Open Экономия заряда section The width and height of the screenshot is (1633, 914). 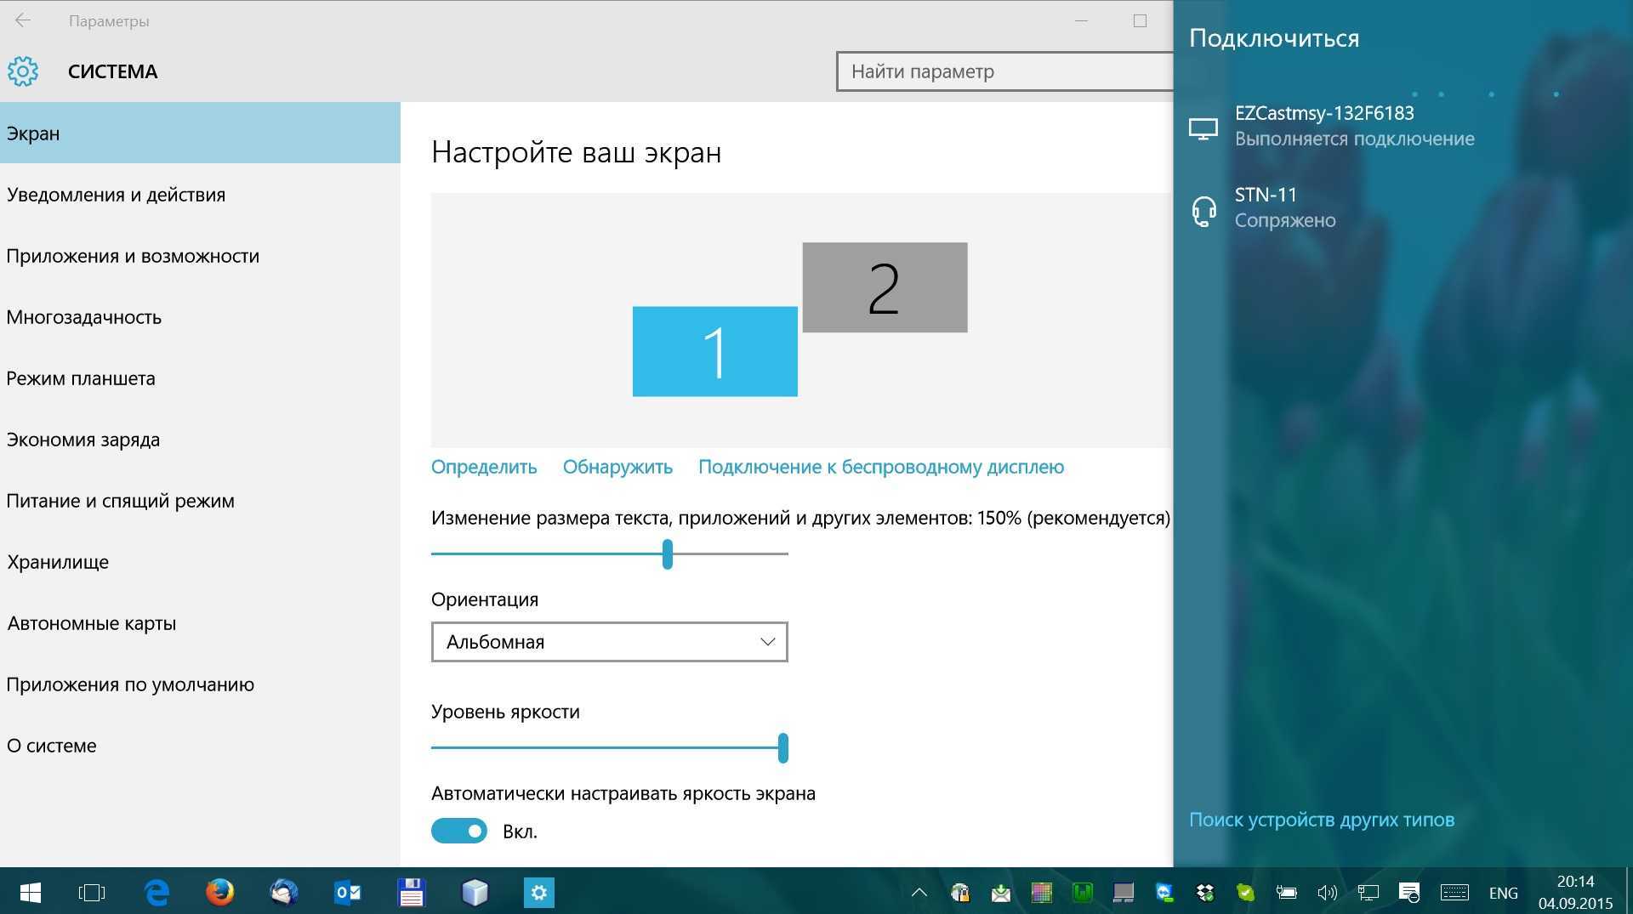pyautogui.click(x=200, y=440)
